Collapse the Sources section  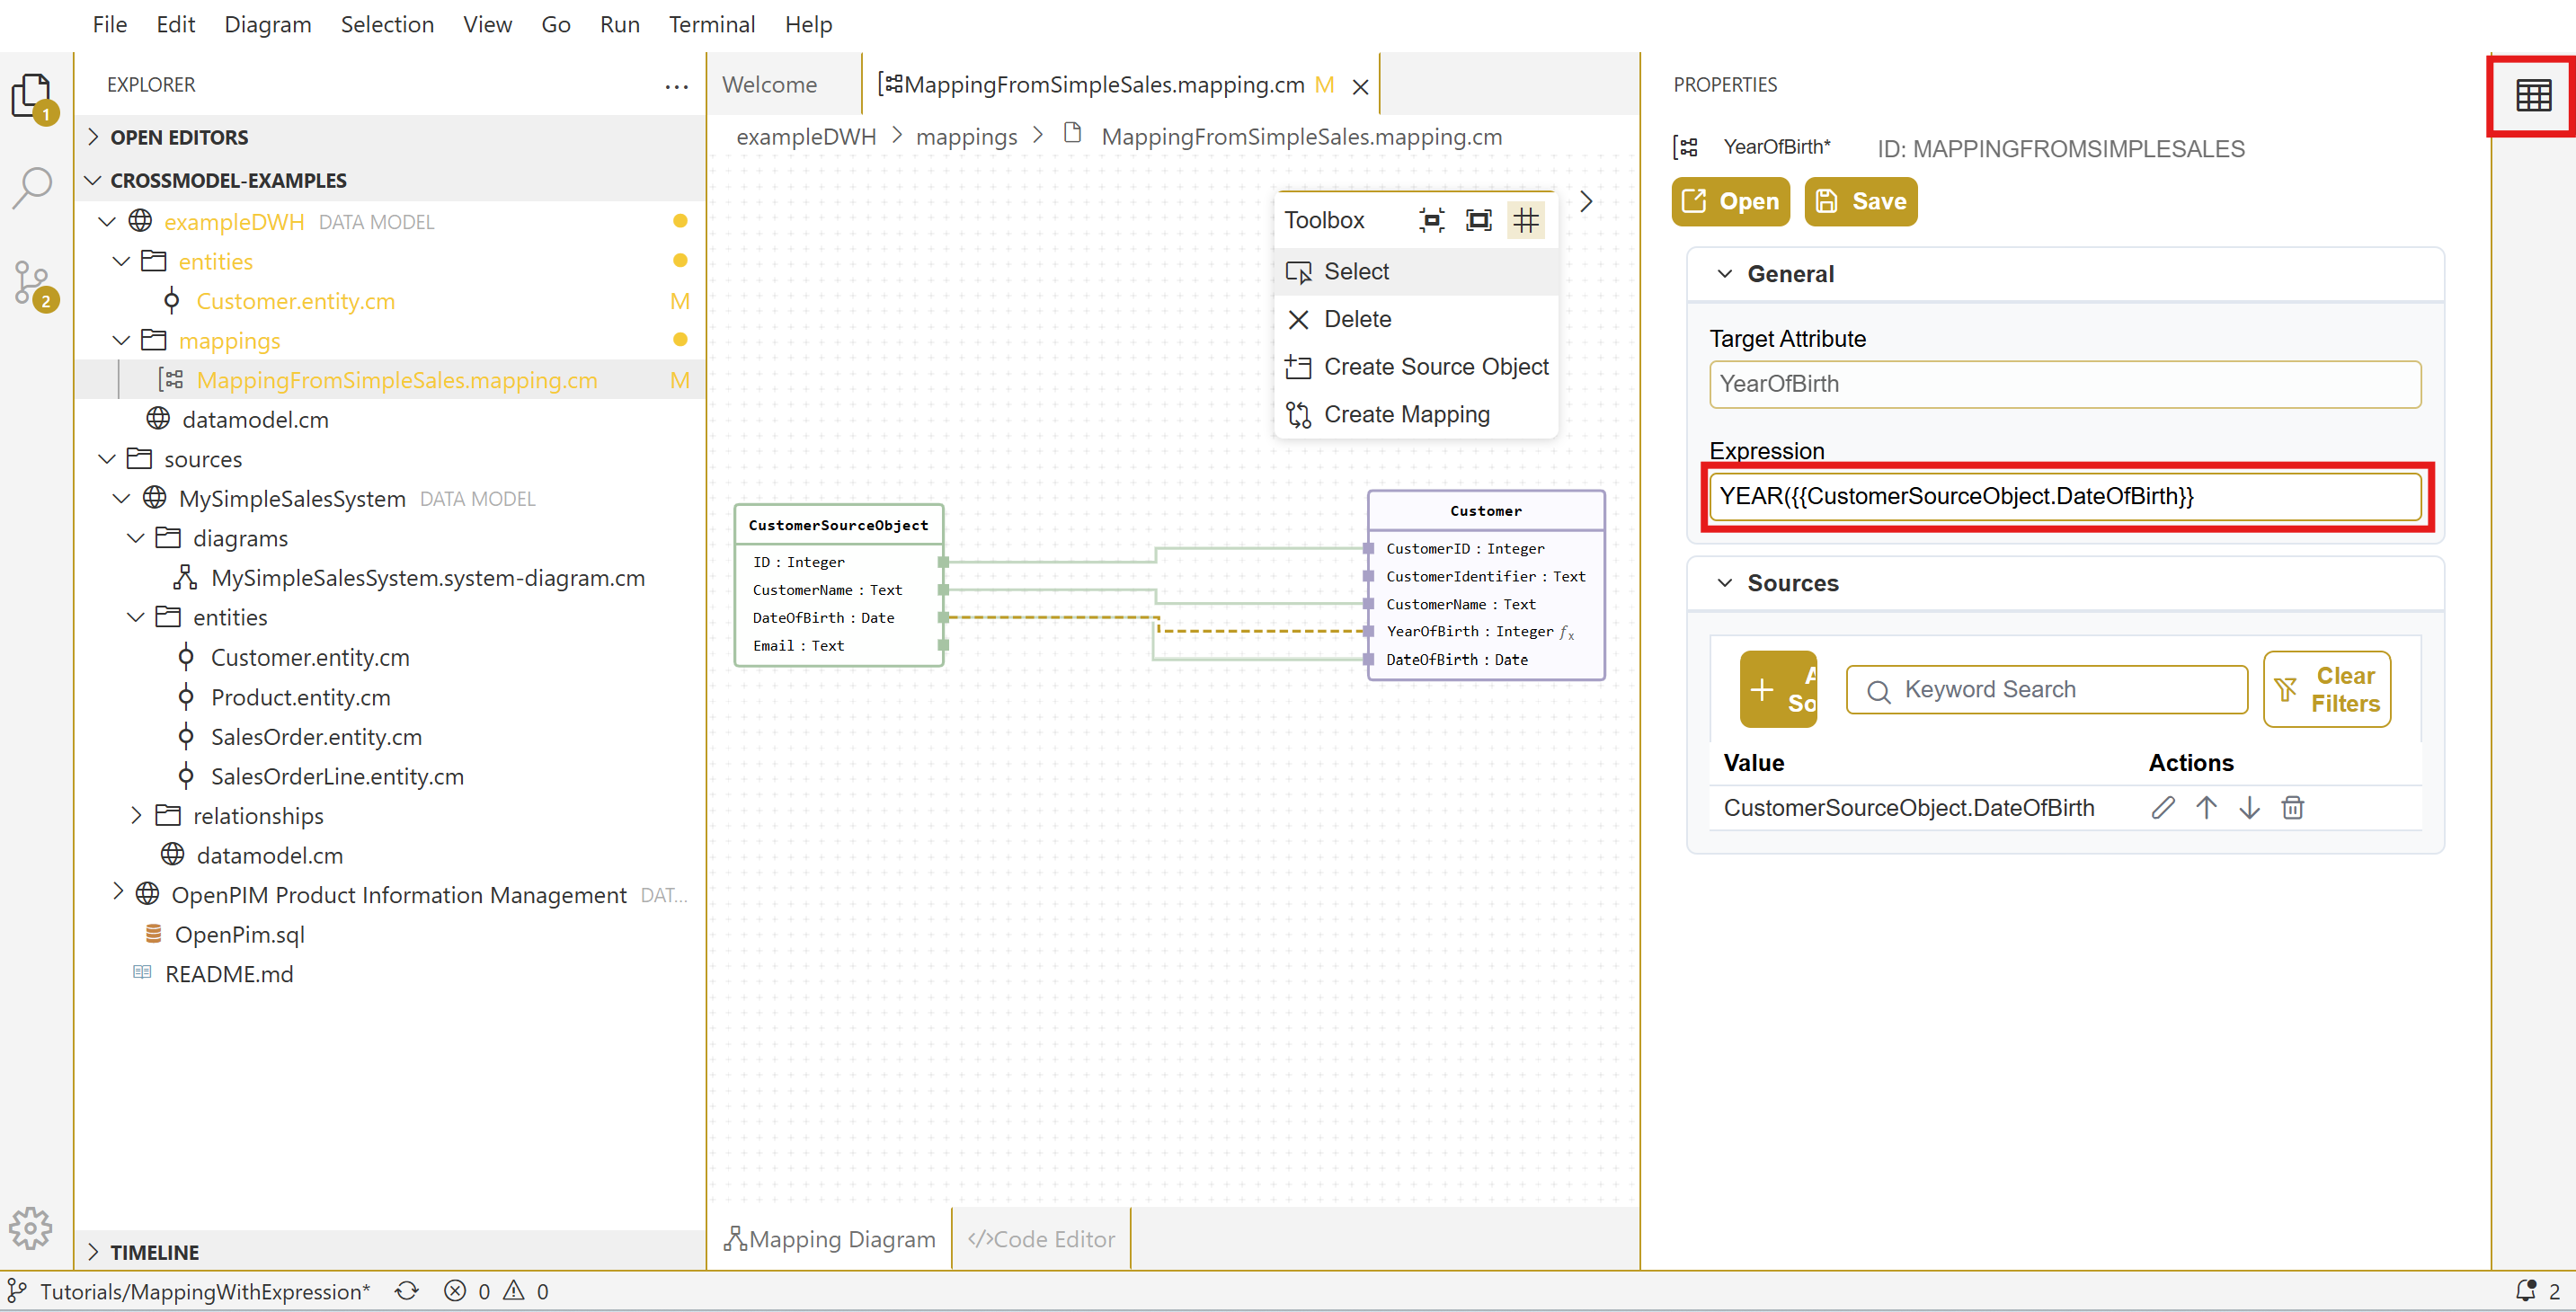click(x=1724, y=583)
